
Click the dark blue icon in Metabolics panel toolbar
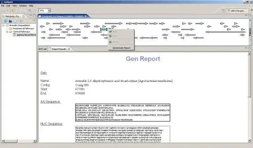point(10,21)
